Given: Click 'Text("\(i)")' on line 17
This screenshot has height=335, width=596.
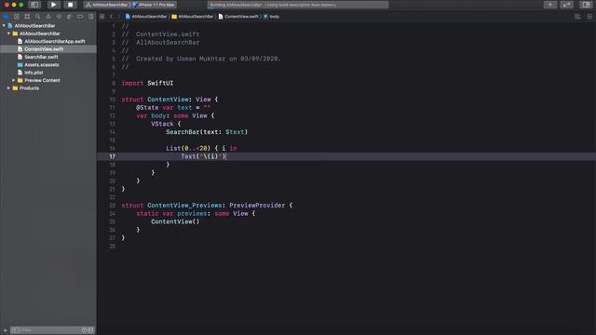Looking at the screenshot, I should 203,156.
